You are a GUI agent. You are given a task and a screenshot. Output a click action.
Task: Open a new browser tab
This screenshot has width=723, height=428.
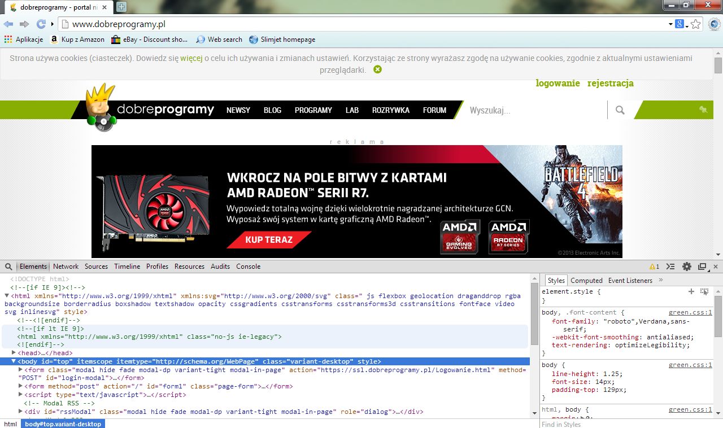[x=121, y=7]
